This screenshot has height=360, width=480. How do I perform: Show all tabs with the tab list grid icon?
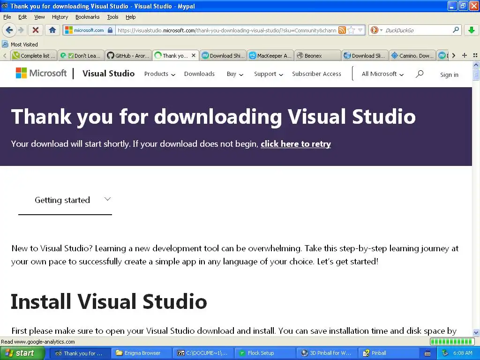[475, 55]
